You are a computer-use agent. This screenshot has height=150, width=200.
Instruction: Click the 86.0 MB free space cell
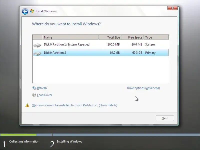coord(137,44)
